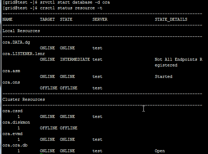Click the 'egistered' wrapped detail text
The image size is (208, 154).
pos(166,65)
